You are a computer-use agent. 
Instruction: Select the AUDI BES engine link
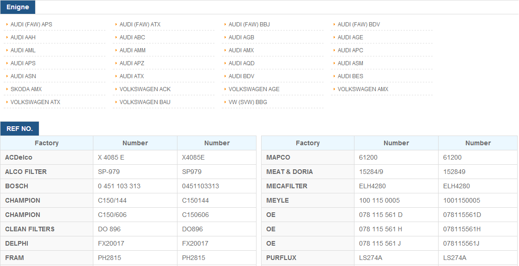click(350, 76)
